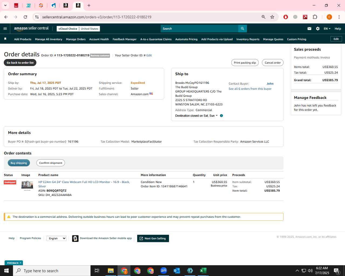The image size is (345, 276).
Task: Open Add Products via Upload menu item
Action: (x=217, y=39)
